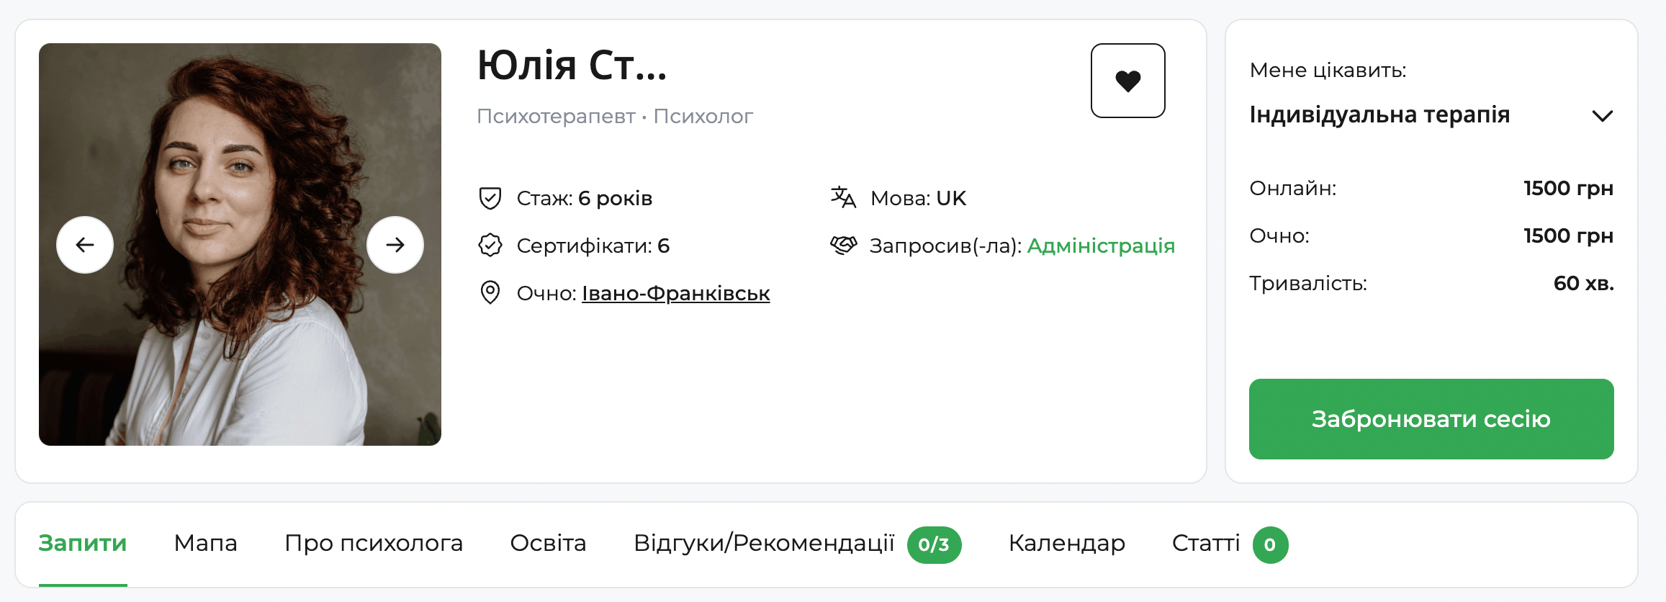The width and height of the screenshot is (1666, 602).
Task: Expand the Індивідуальна терапія dropdown
Action: [1603, 115]
